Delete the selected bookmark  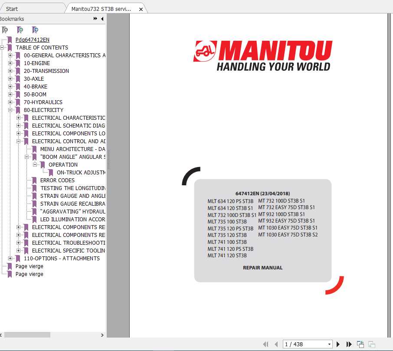point(5,30)
